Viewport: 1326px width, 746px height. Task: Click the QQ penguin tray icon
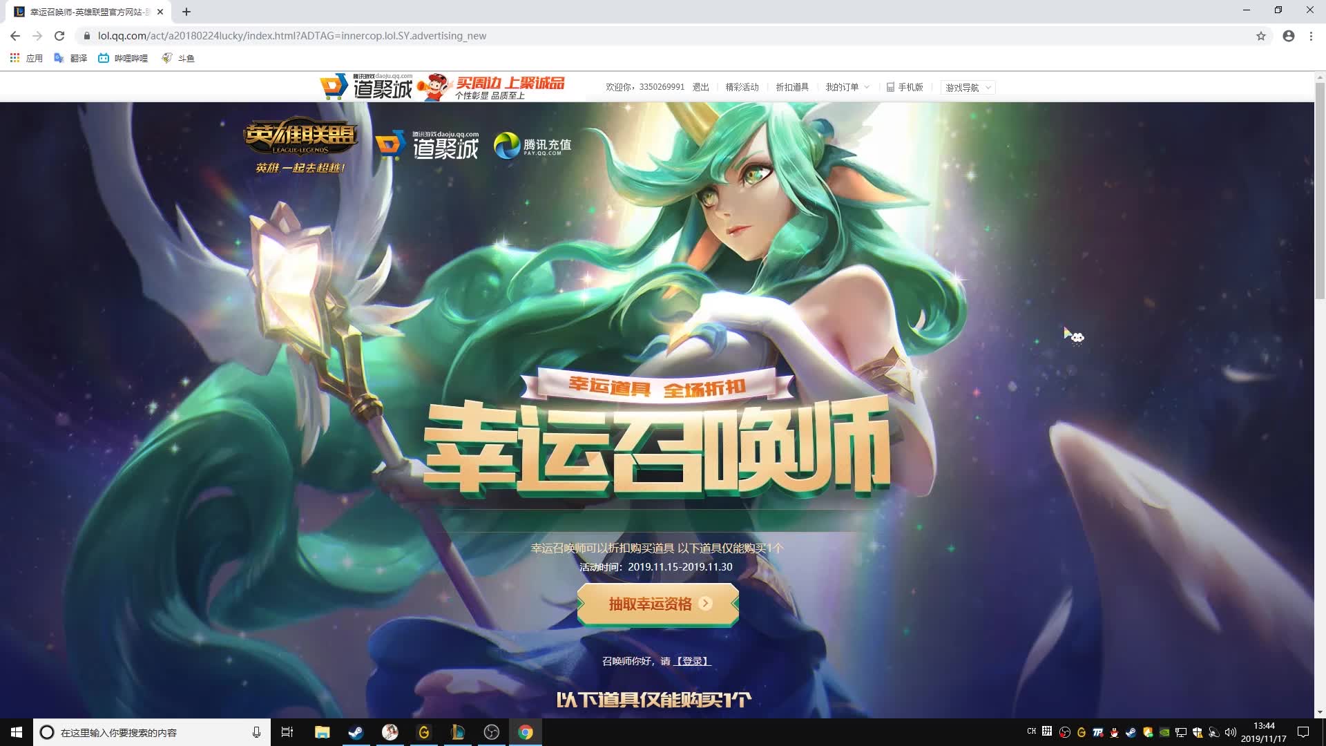click(x=1115, y=732)
